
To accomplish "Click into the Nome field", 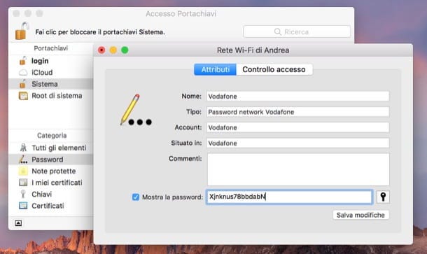I will coord(297,96).
